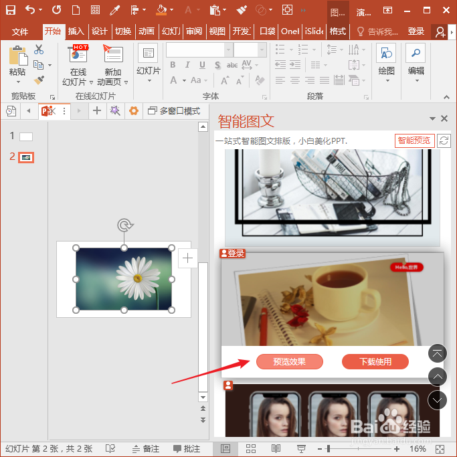Toggle 多窗口模式 multi-window mode
This screenshot has height=457, width=457.
174,111
